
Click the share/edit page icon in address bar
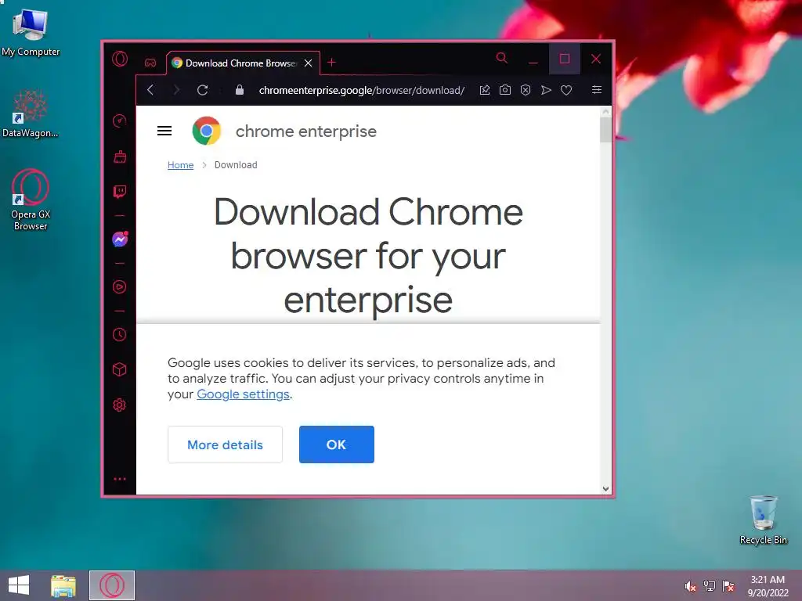(484, 90)
